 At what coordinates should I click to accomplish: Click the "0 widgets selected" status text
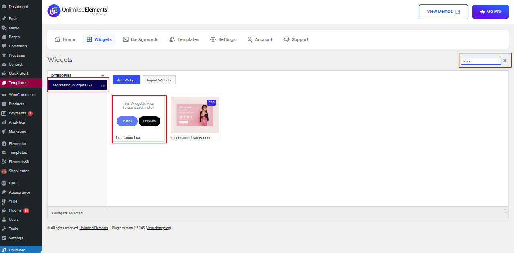[x=67, y=213]
